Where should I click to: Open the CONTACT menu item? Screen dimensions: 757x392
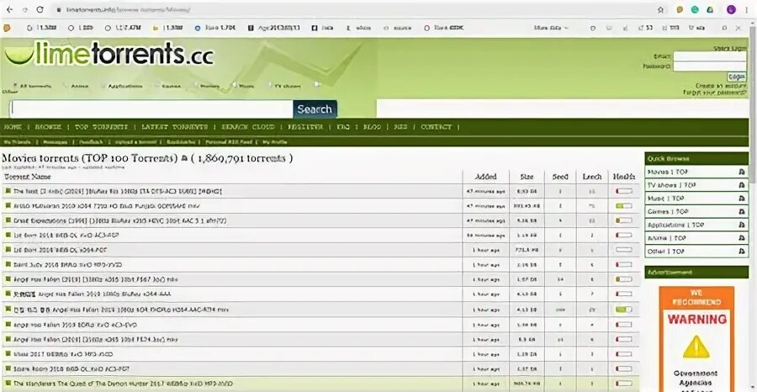point(437,127)
